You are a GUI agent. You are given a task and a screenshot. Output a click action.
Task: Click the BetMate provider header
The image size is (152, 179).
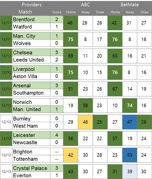(130, 5)
